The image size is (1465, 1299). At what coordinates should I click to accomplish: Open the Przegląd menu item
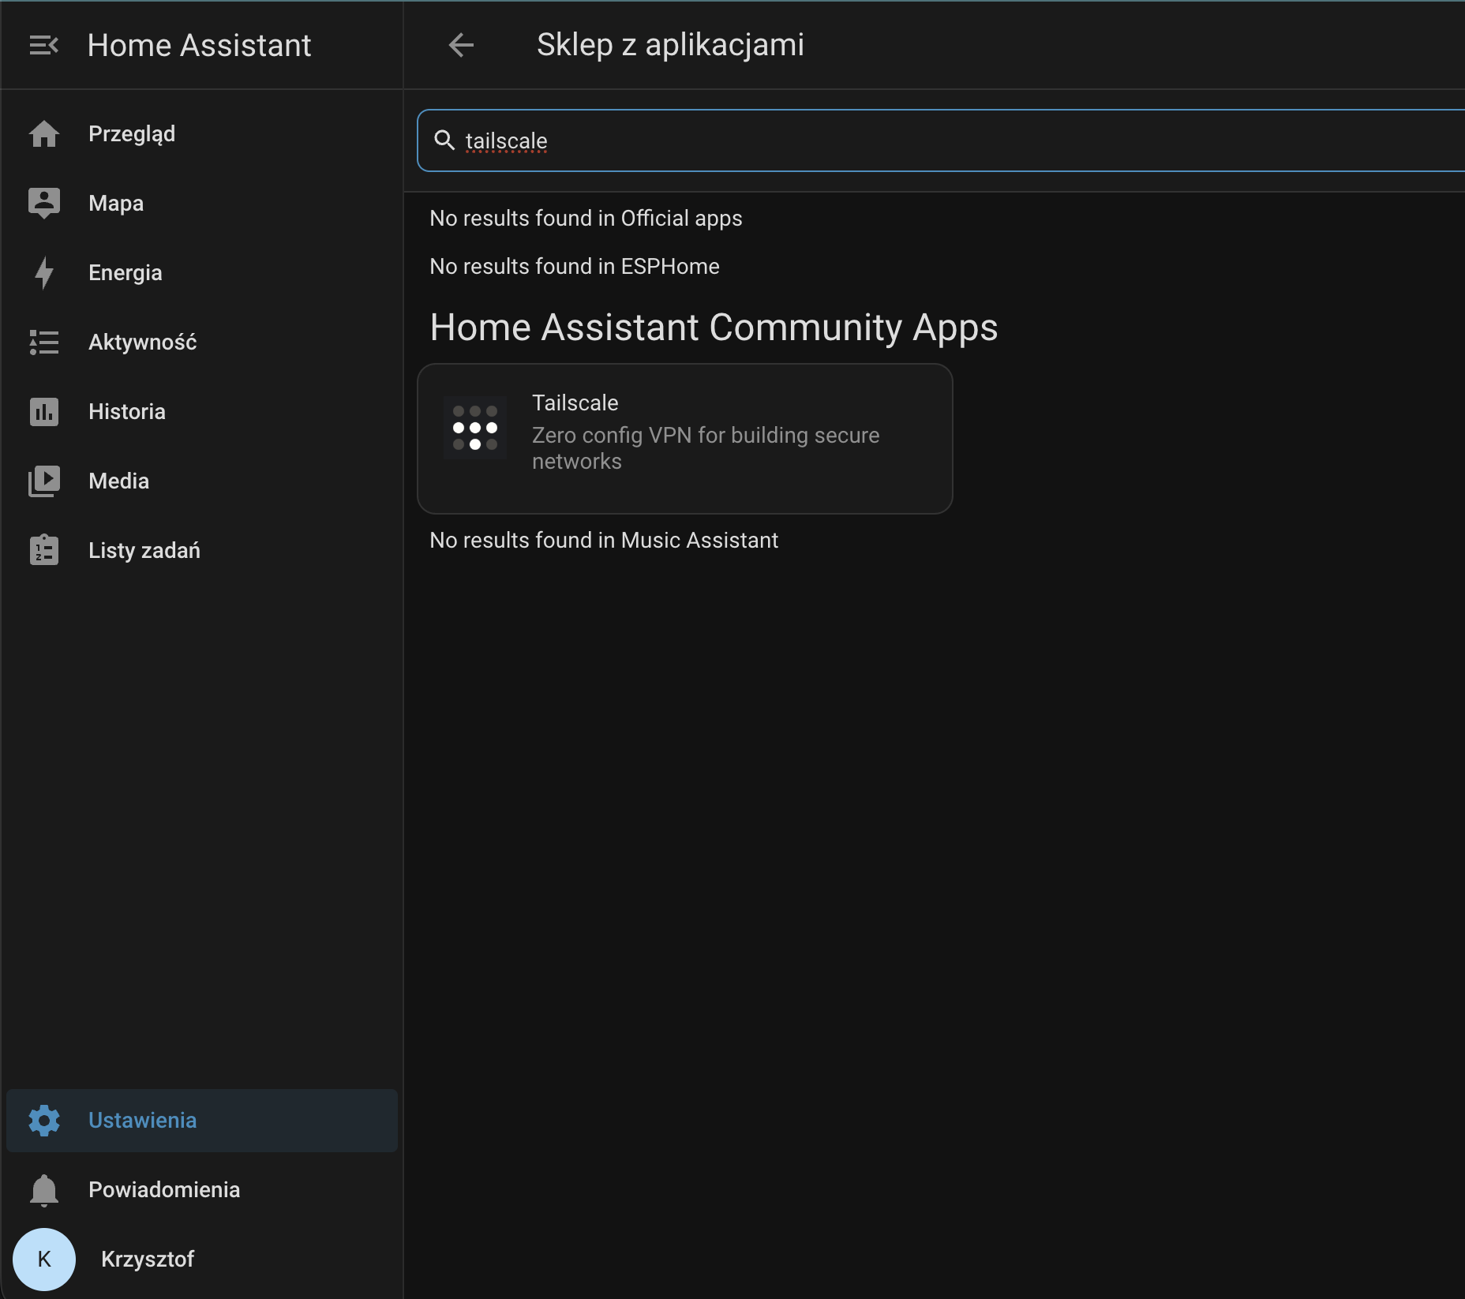coord(202,134)
